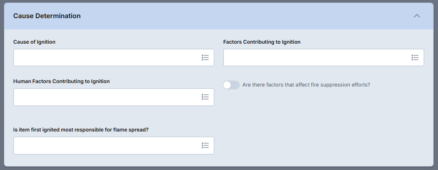Open the Factors Contributing to Ignition list icon

(x=415, y=58)
